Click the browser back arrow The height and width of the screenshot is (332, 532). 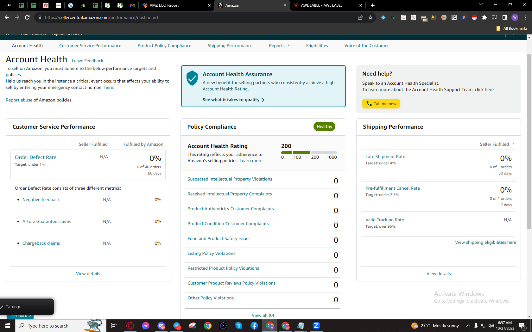point(7,17)
